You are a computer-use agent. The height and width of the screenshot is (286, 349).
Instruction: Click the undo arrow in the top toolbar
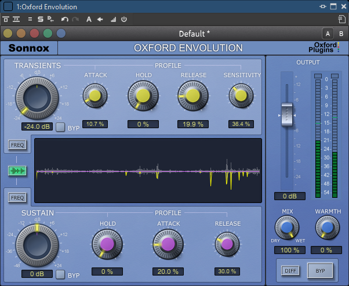pyautogui.click(x=65, y=19)
